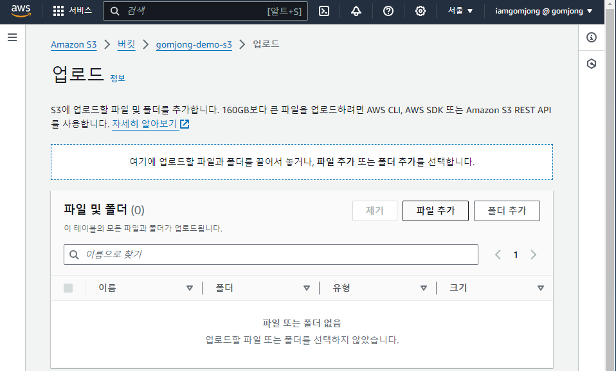Focus the 이름으로 찾기 filter field
The image size is (616, 371).
pyautogui.click(x=271, y=255)
